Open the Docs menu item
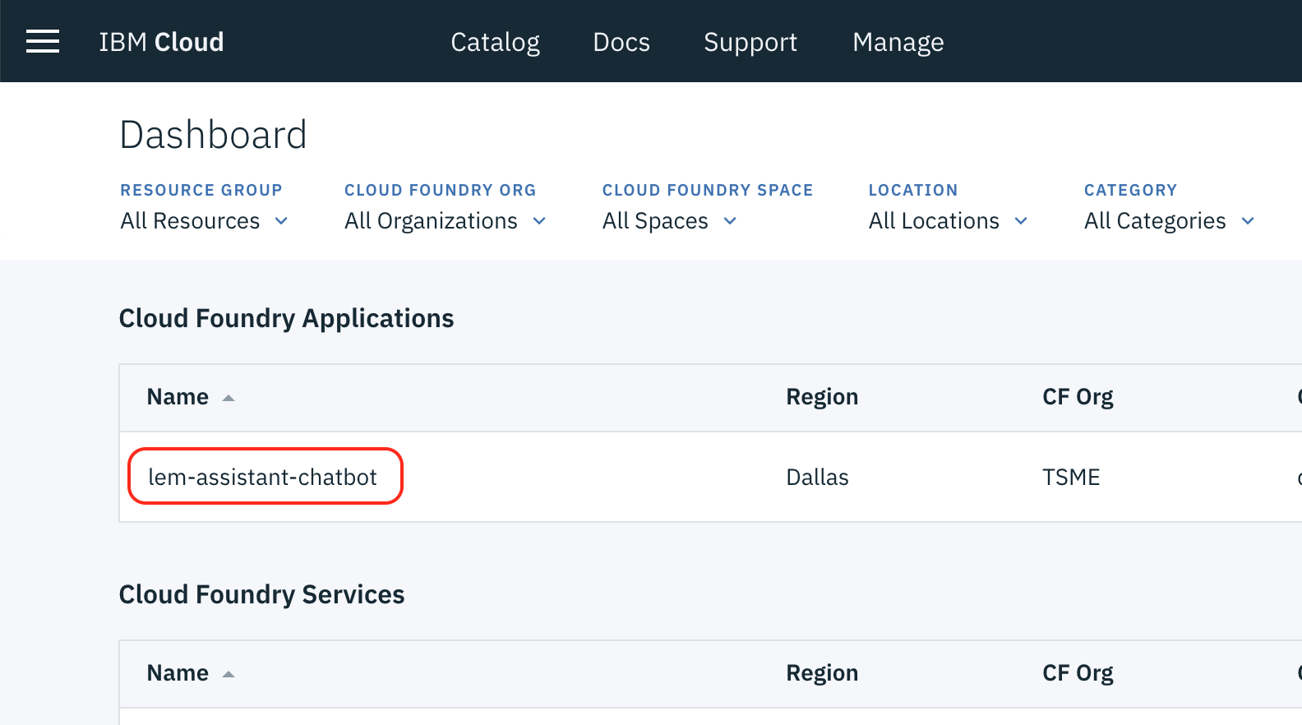1302x725 pixels. pos(621,42)
